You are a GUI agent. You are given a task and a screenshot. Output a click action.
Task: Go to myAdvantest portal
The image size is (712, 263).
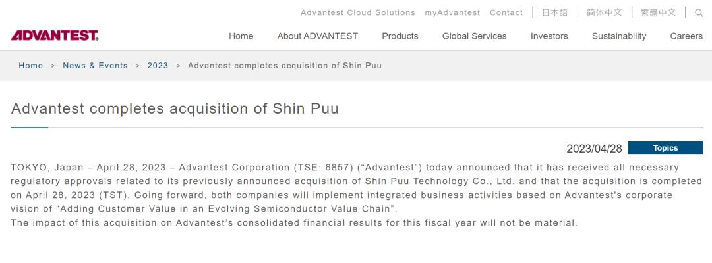coord(452,12)
